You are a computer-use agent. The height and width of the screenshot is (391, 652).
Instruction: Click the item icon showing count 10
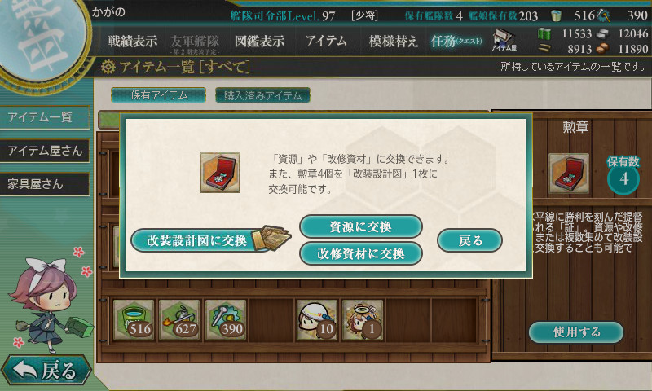[317, 320]
